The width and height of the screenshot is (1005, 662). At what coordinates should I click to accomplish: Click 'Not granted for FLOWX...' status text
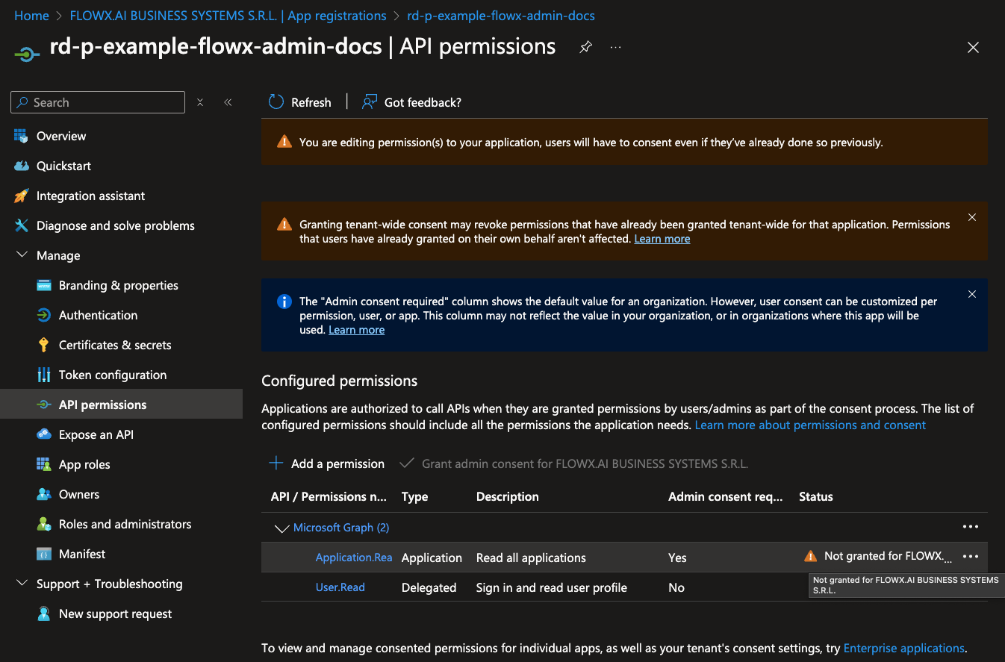click(889, 556)
